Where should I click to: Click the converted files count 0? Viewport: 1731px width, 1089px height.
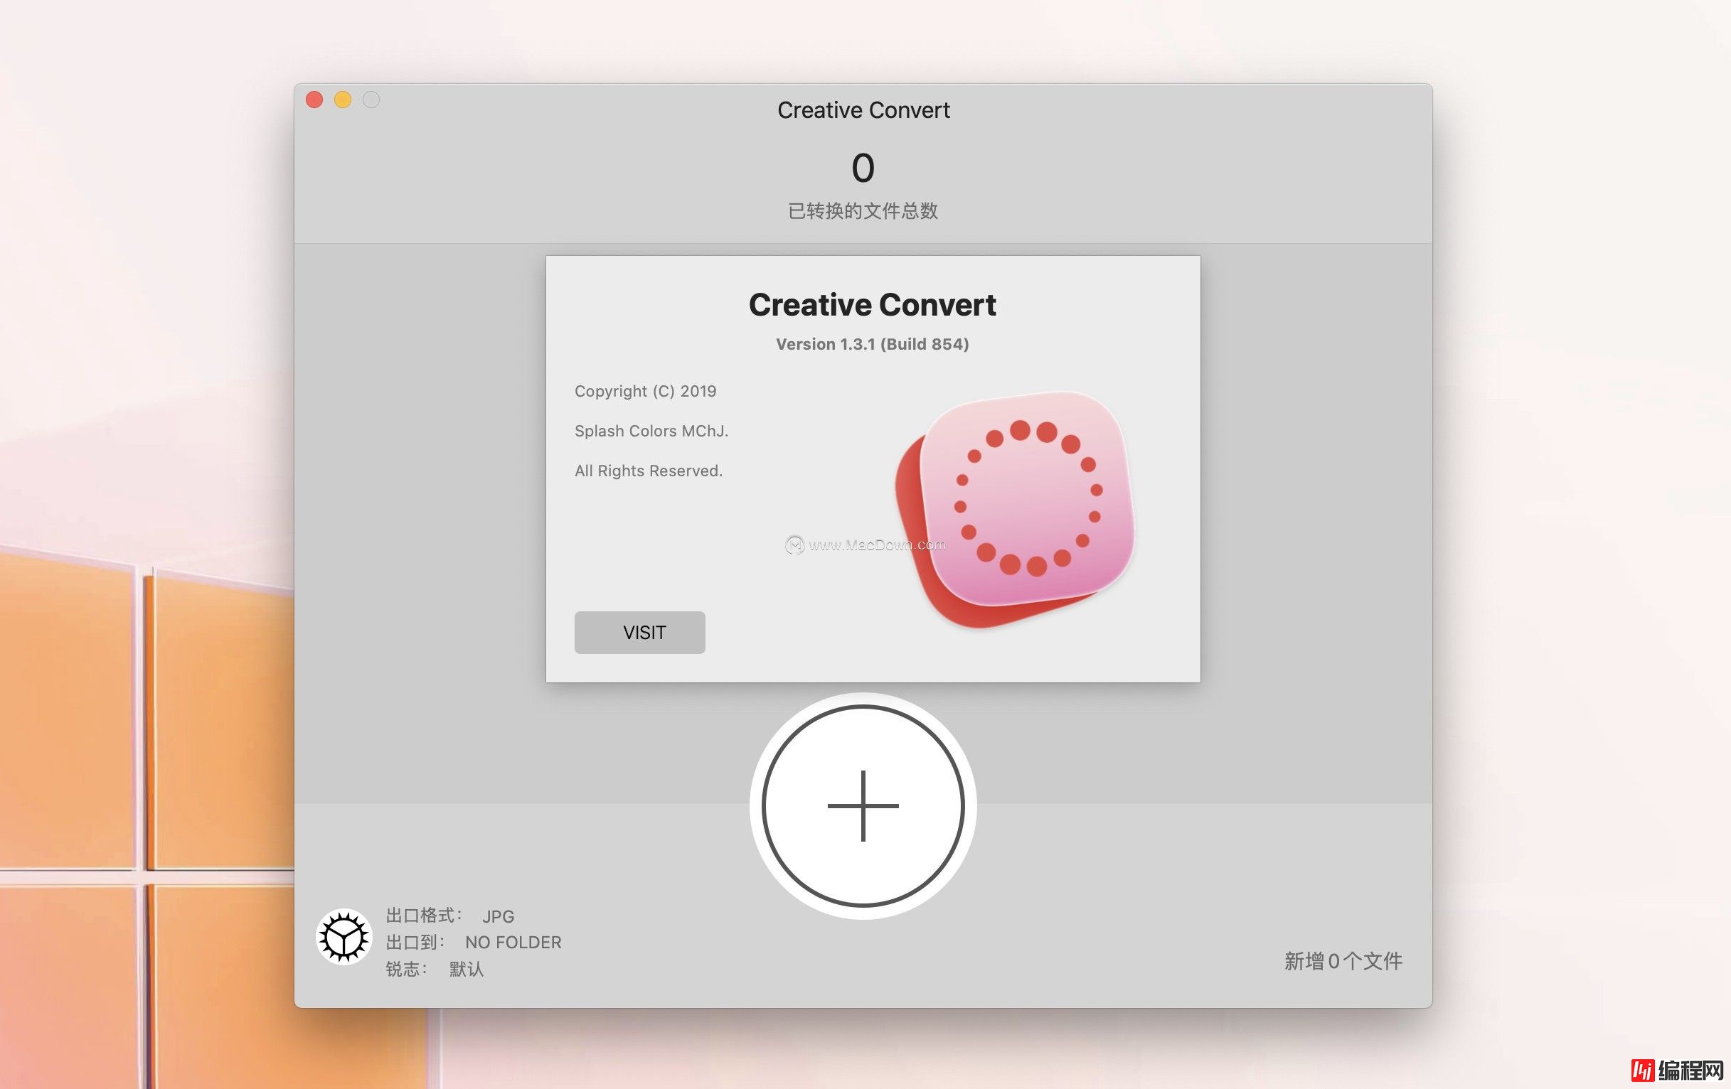(x=863, y=168)
